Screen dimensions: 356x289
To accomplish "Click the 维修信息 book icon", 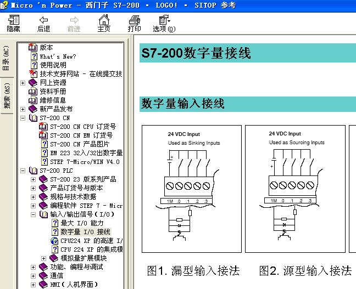I will 33,100.
